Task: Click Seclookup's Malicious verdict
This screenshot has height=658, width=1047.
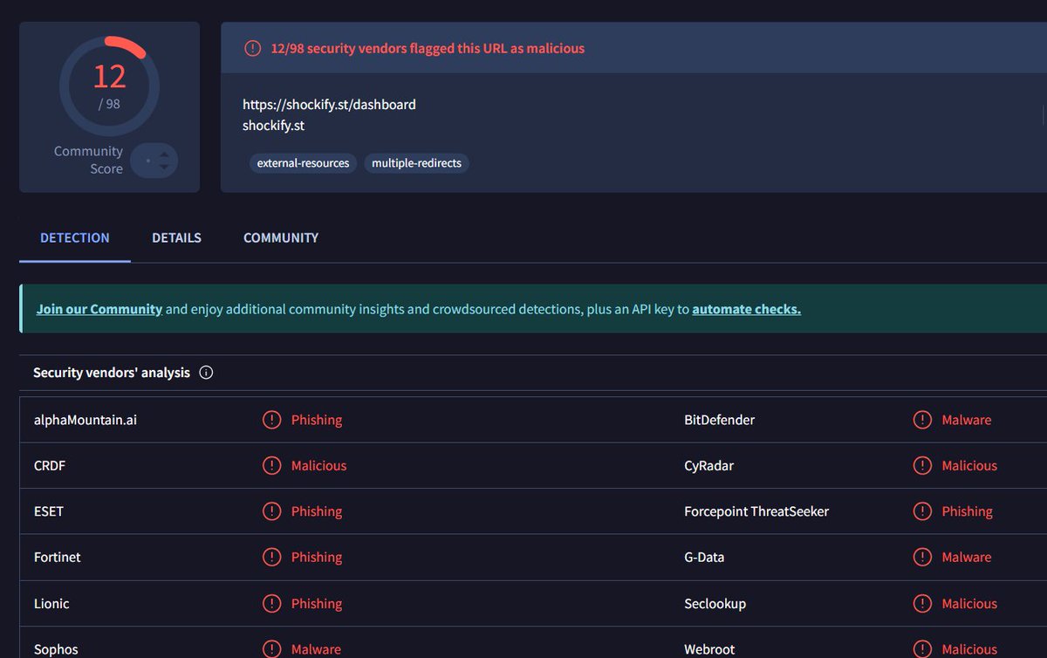Action: coord(969,603)
